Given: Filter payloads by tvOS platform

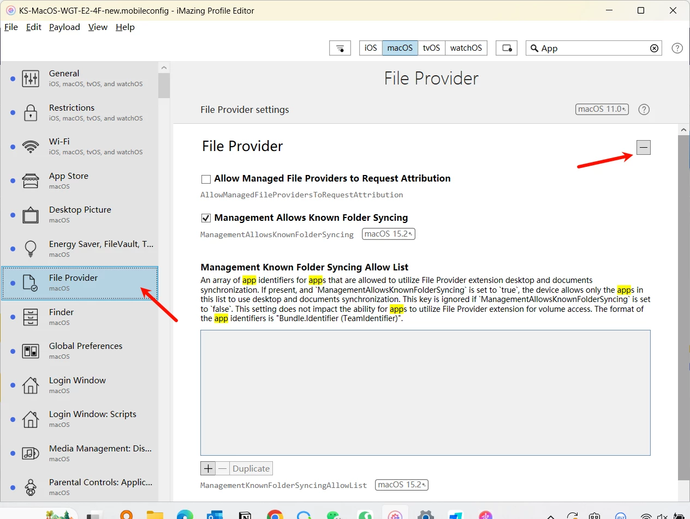Looking at the screenshot, I should (431, 48).
